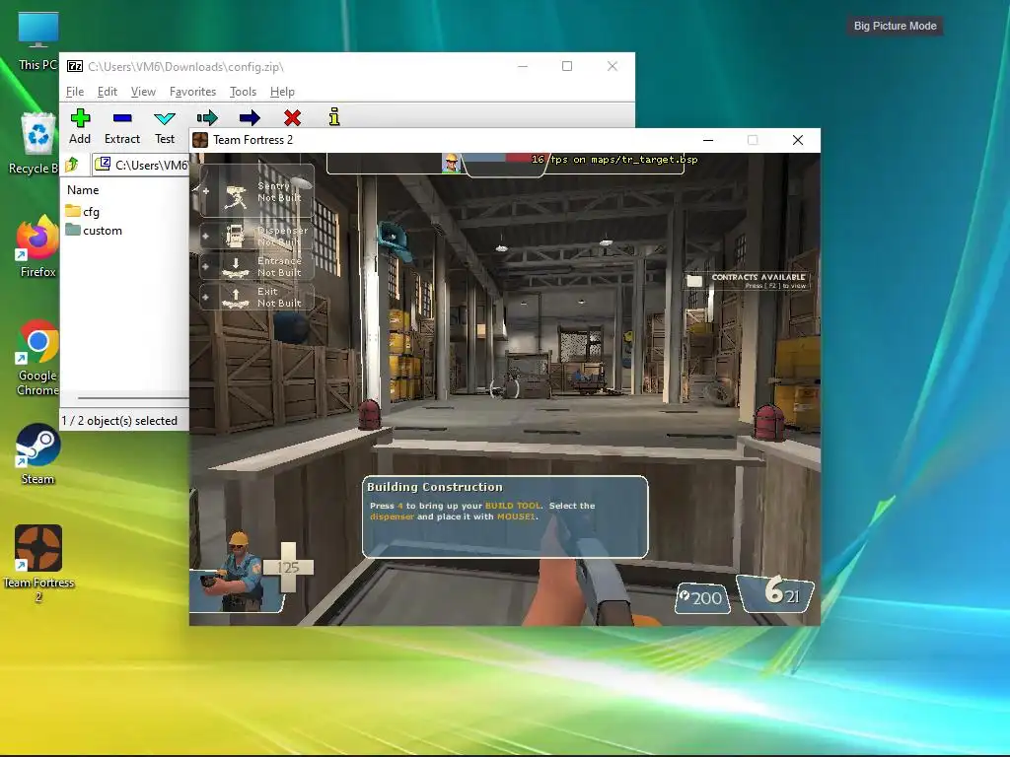Click the Dispenser Not Built HUD panel
This screenshot has width=1010, height=757.
click(257, 235)
